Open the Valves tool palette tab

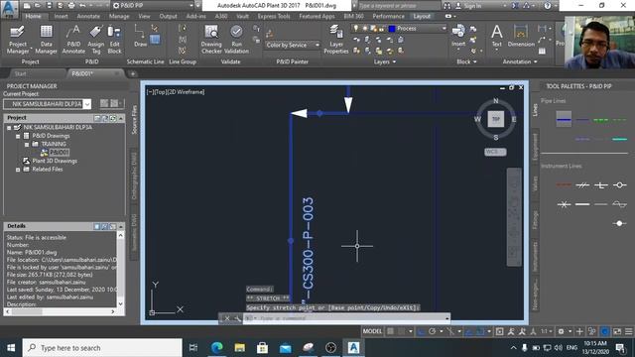pos(535,183)
